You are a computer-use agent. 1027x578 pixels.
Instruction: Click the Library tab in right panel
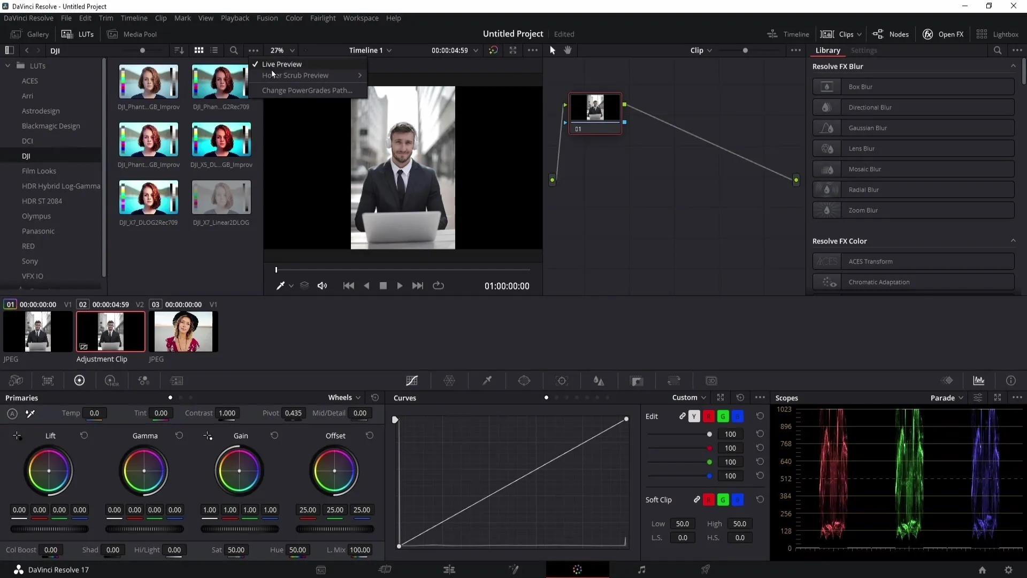pyautogui.click(x=827, y=50)
